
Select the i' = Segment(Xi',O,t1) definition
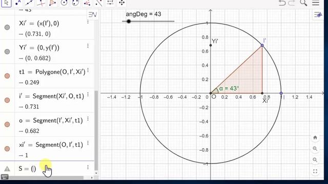(x=51, y=96)
